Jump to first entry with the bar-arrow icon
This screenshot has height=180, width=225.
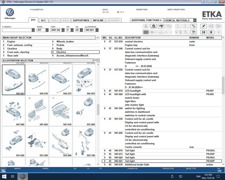point(203,32)
